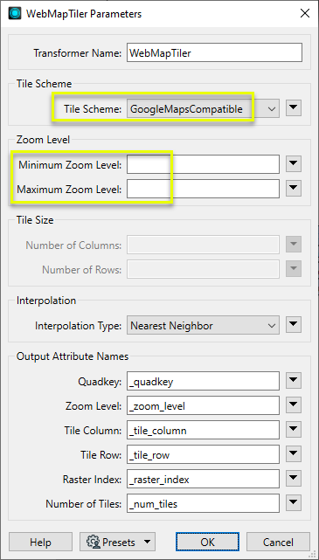Image resolution: width=319 pixels, height=560 pixels.
Task: Open arrow menu beside Maximum Zoom Level
Action: pos(294,189)
